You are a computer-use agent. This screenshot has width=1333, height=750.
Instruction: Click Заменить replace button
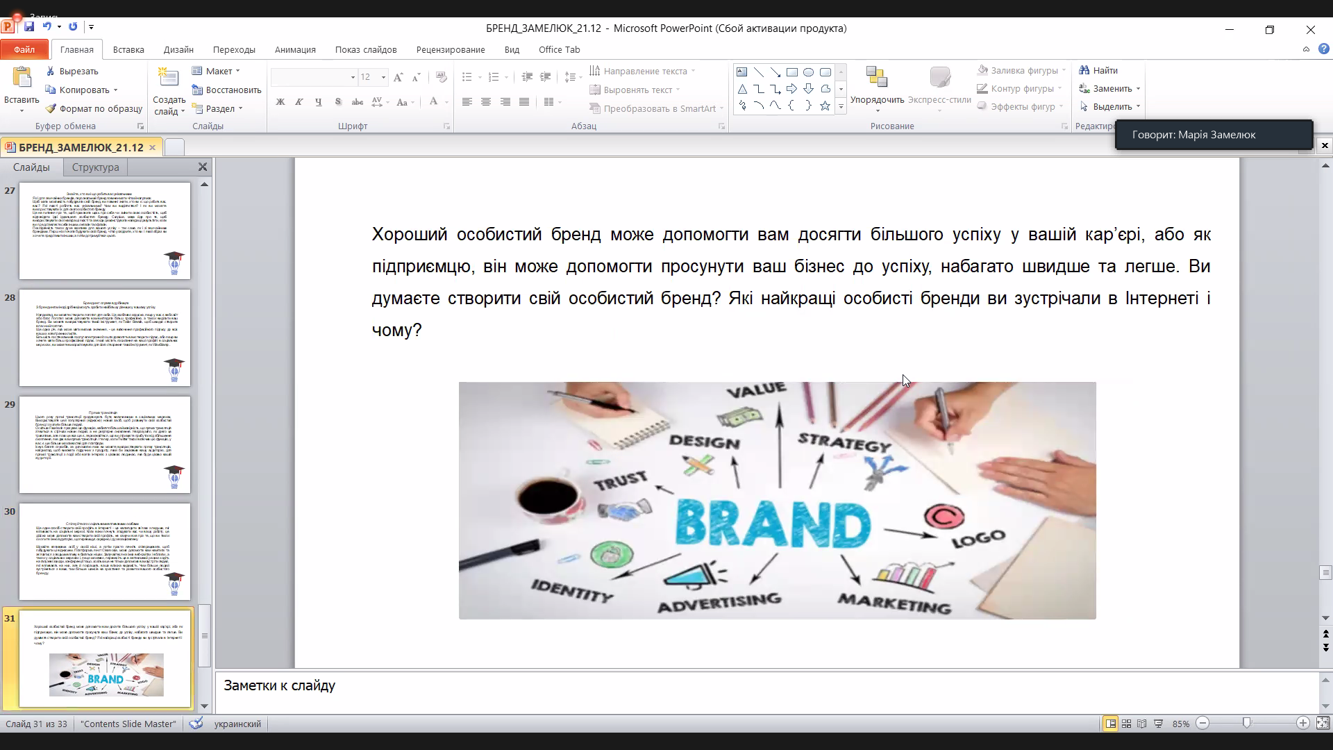(1110, 88)
